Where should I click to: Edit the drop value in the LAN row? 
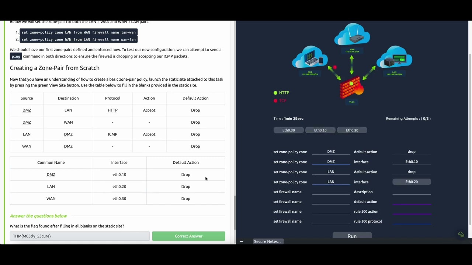click(x=412, y=172)
